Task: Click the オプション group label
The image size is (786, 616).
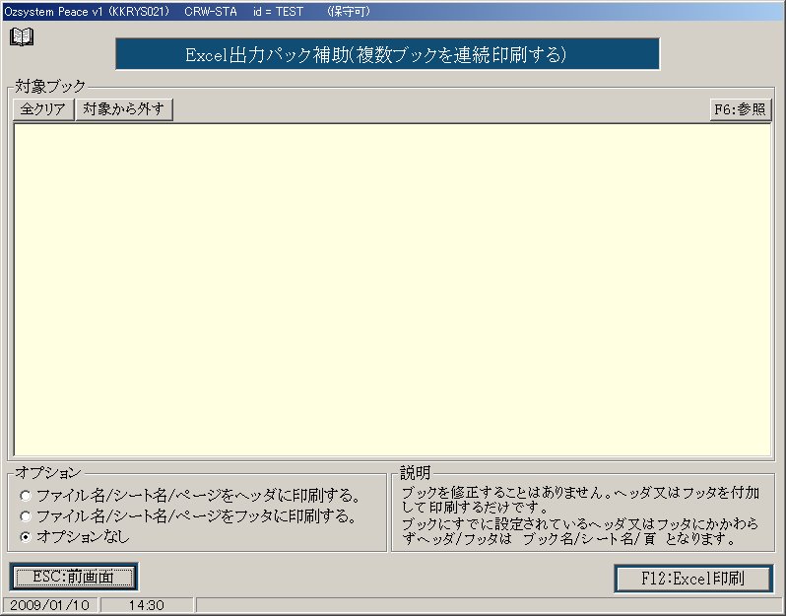Action: (47, 472)
